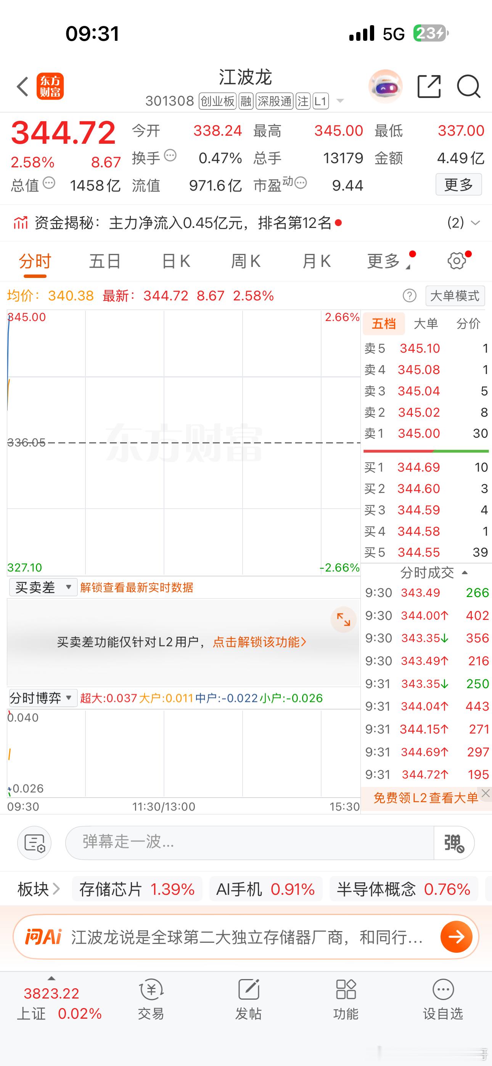Open 半导体概念 sector tag
Screen dimensions: 492x1066
click(x=404, y=889)
